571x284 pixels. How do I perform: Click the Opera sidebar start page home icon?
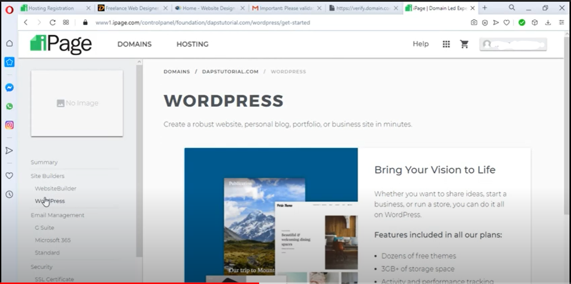click(x=9, y=43)
